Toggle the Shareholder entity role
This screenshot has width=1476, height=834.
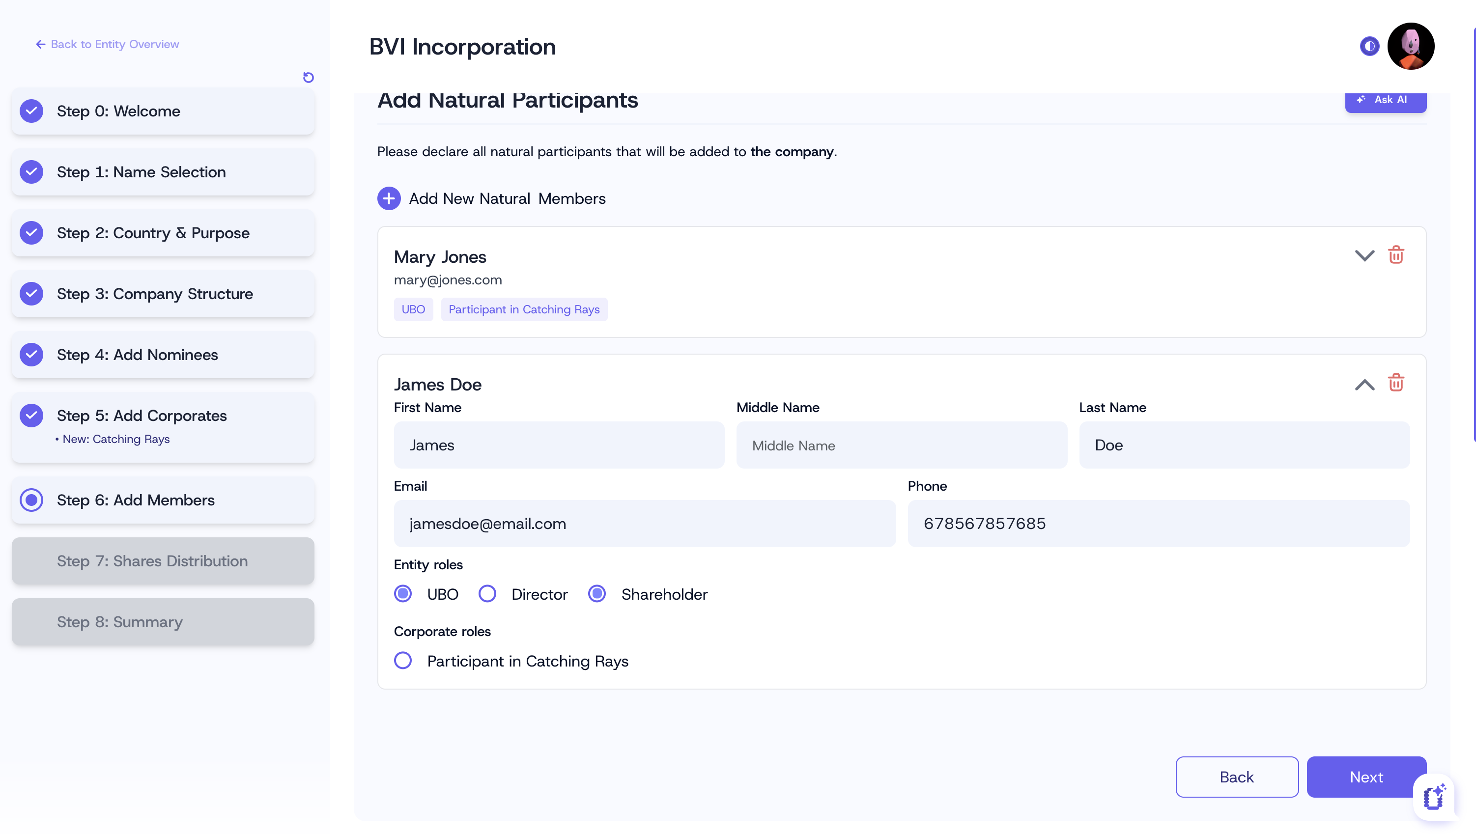[596, 594]
